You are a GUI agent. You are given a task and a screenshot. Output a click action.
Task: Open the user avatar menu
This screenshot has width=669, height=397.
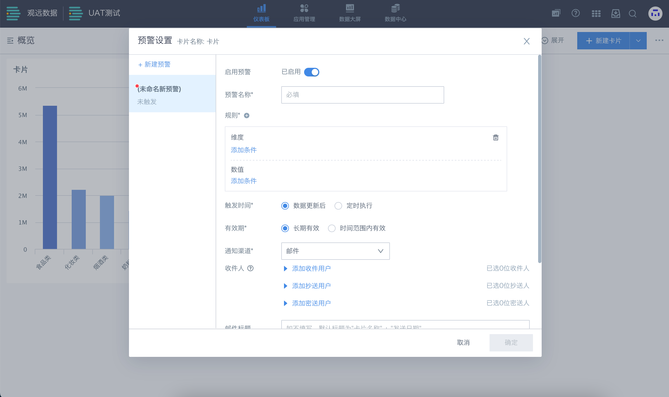pos(655,13)
